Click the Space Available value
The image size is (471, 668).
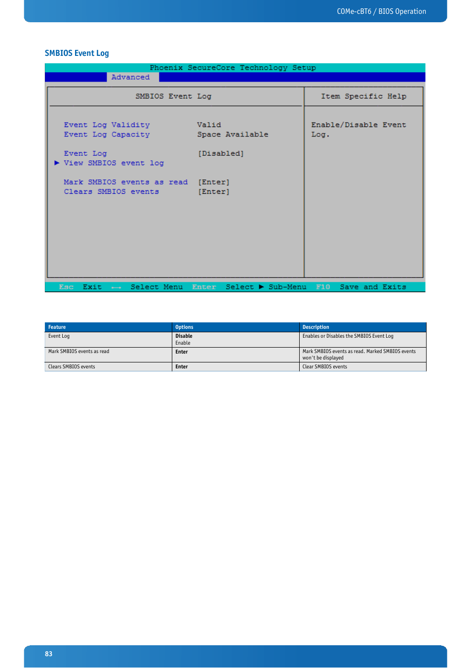pos(233,134)
